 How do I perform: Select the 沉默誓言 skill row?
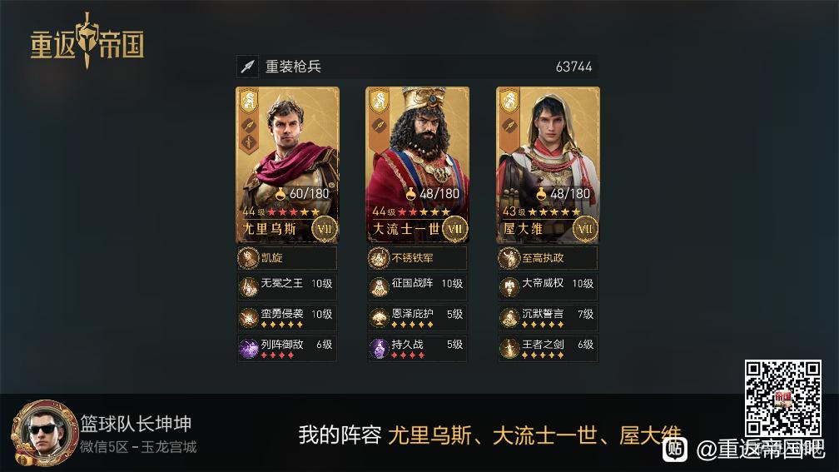pyautogui.click(x=548, y=318)
